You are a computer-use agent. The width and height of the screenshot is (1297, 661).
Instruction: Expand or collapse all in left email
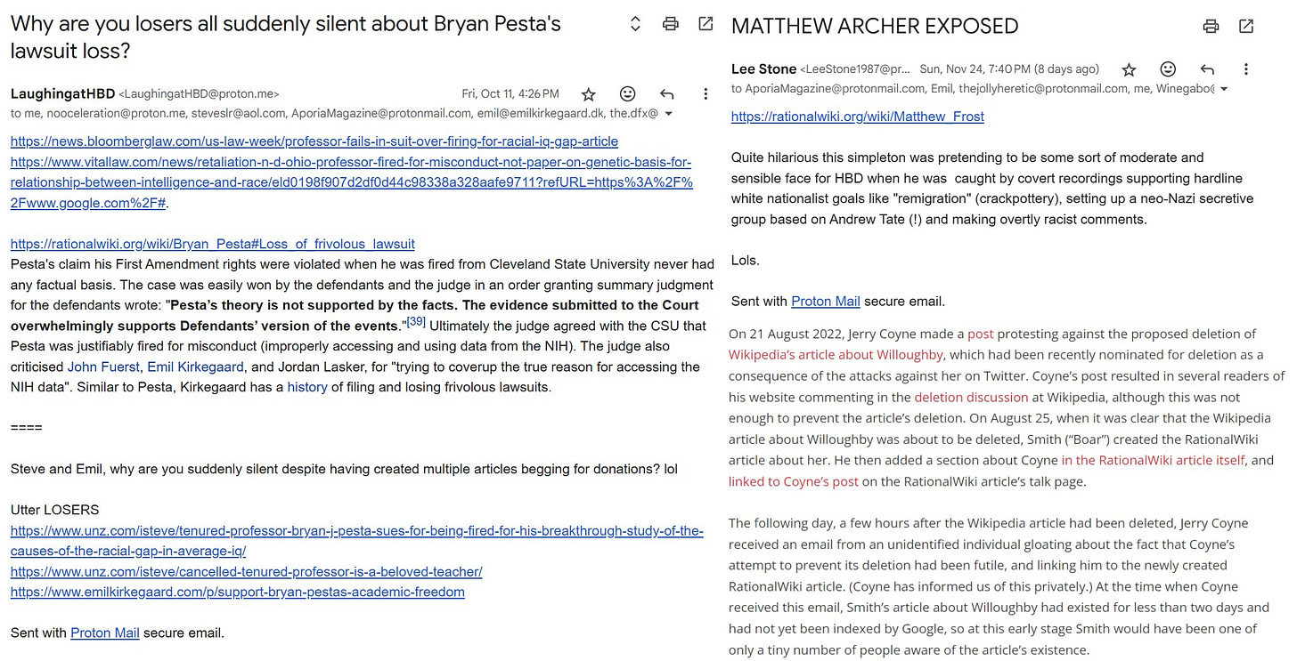coord(635,25)
